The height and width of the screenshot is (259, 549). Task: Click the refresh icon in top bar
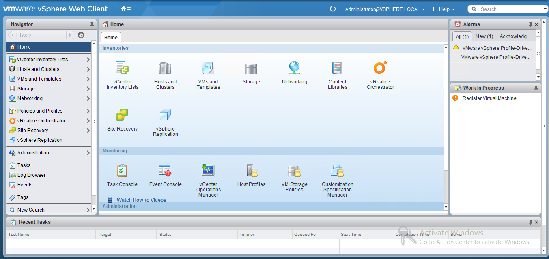[x=333, y=9]
